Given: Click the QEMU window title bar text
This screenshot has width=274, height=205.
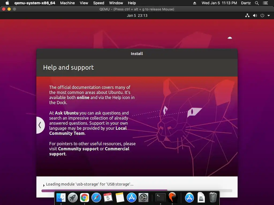Looking at the screenshot, I should (x=137, y=9).
